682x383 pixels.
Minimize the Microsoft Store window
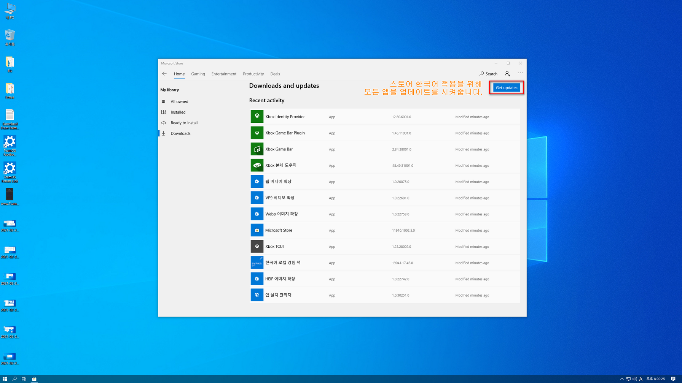(496, 63)
